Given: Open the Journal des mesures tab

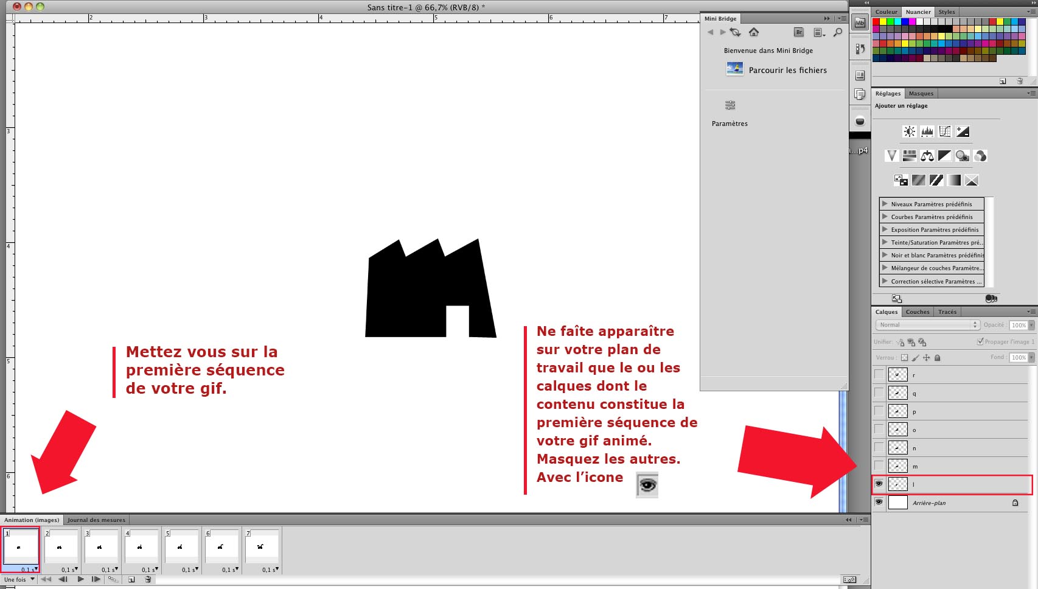Looking at the screenshot, I should tap(96, 520).
